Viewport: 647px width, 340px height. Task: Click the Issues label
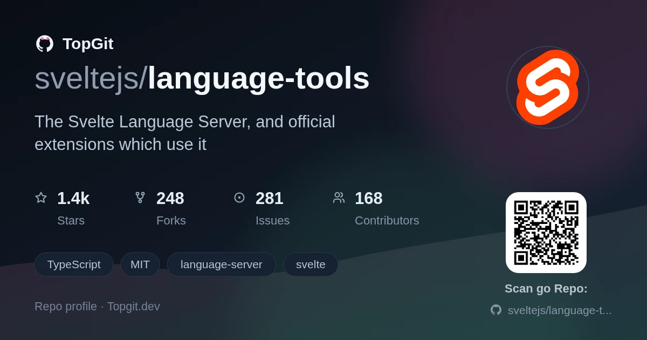(272, 220)
